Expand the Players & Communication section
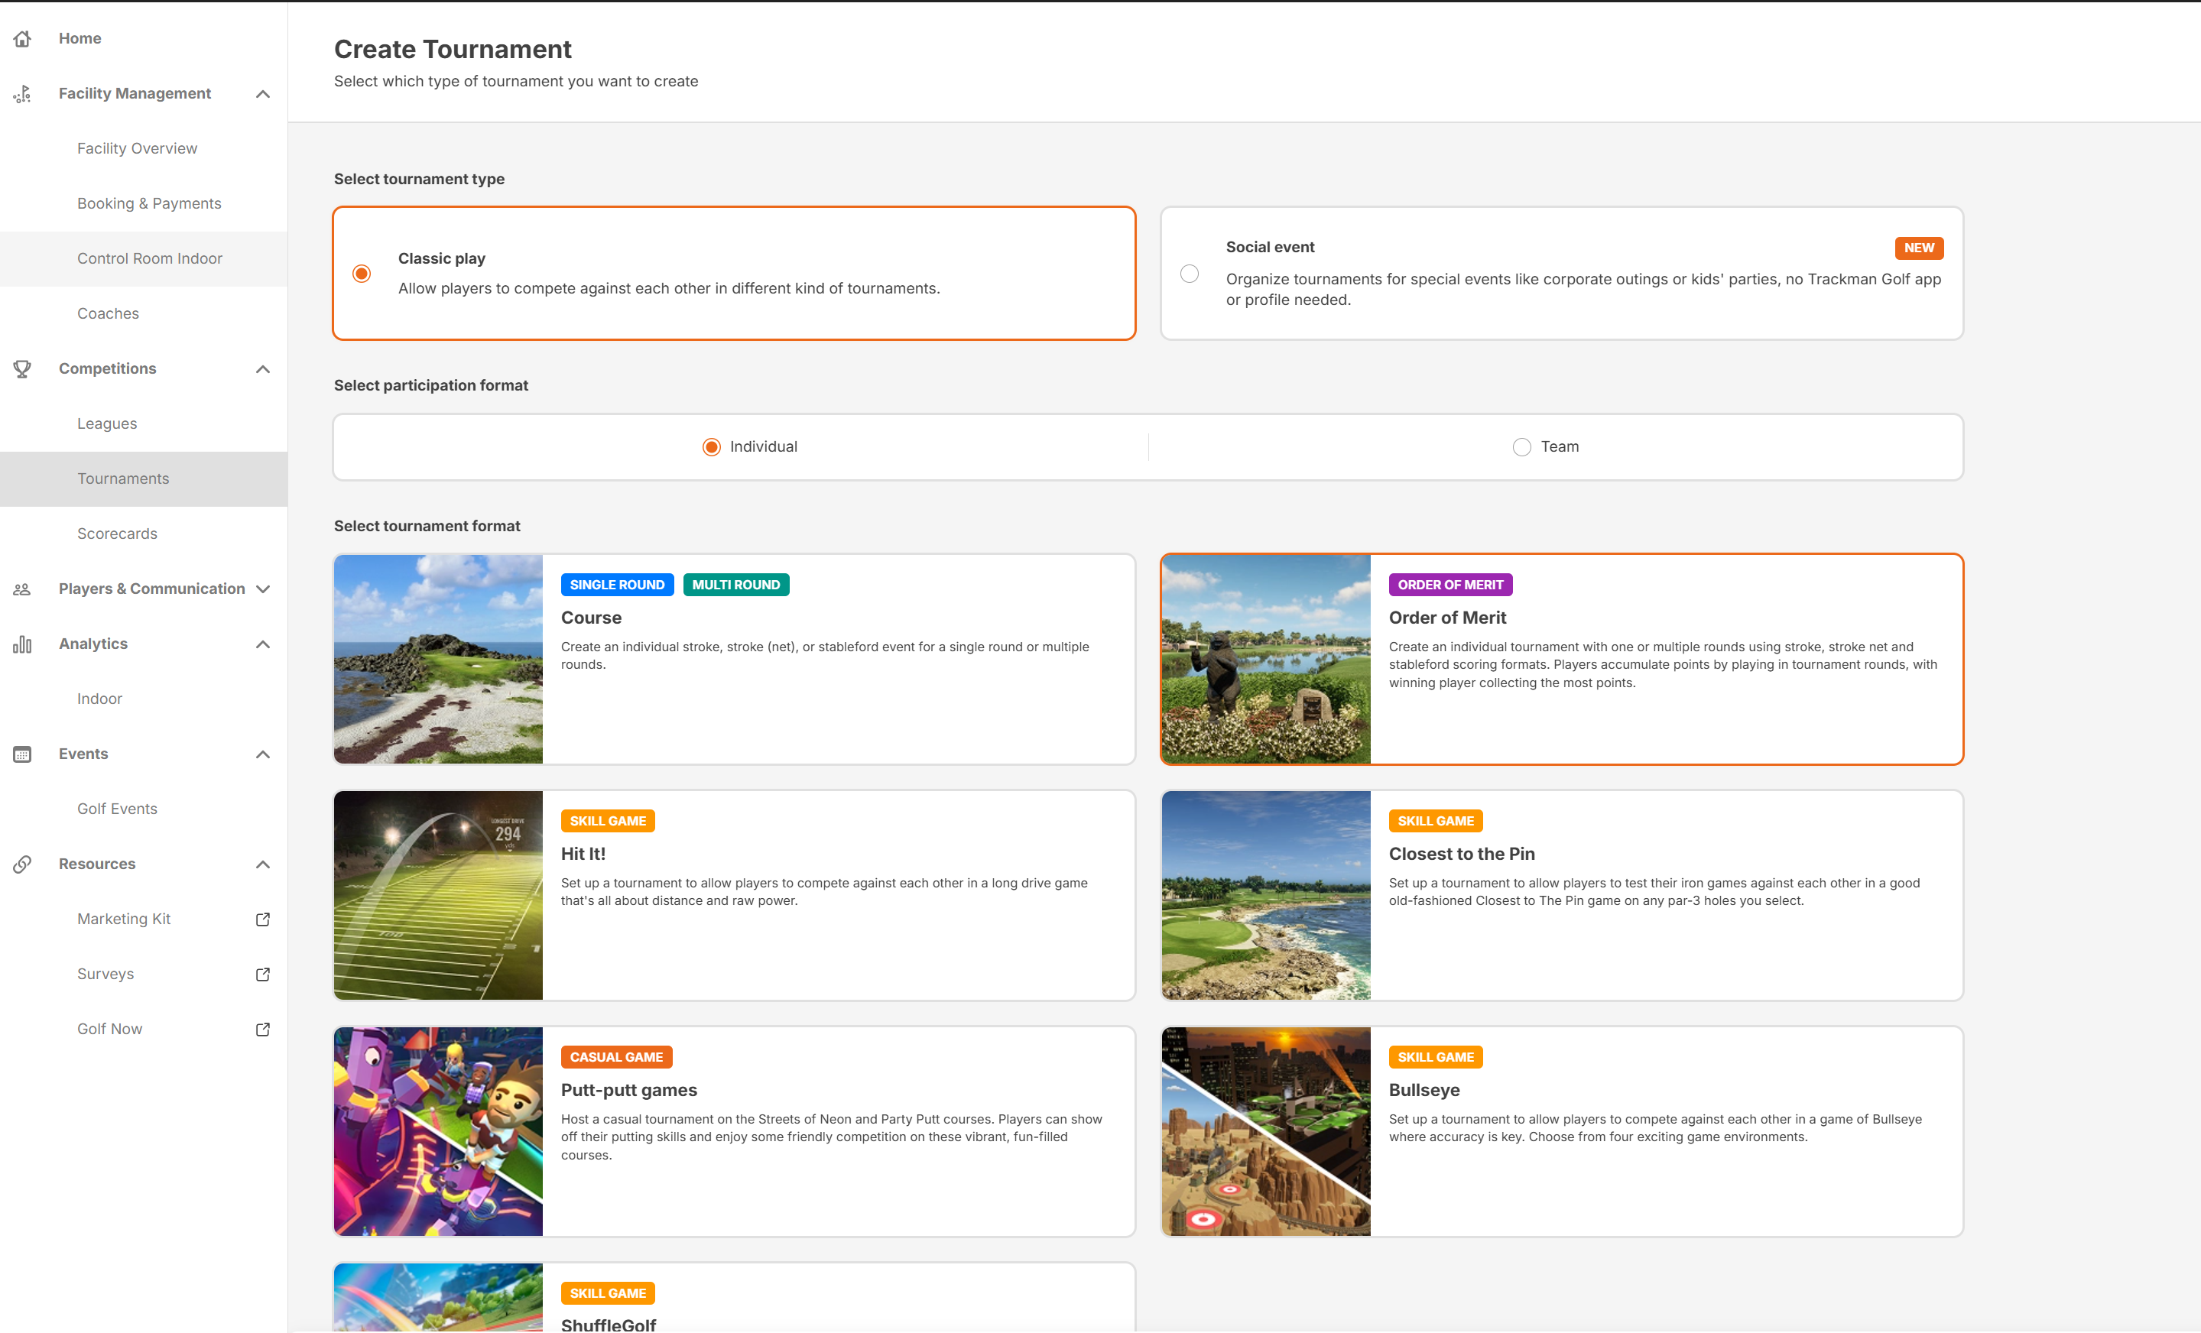This screenshot has width=2201, height=1333. point(263,589)
